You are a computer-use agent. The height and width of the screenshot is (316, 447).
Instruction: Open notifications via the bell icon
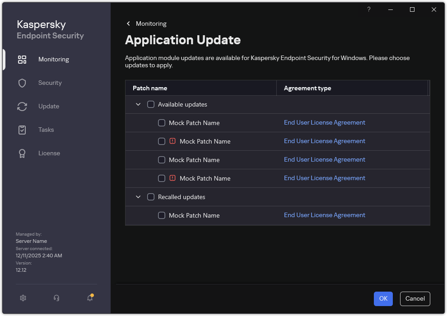[89, 298]
